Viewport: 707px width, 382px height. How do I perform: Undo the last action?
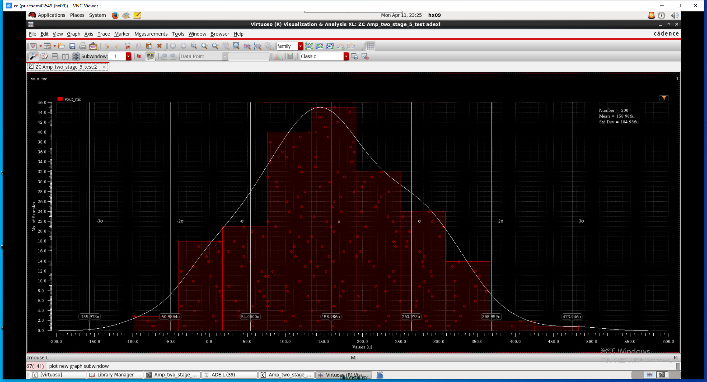pos(107,46)
